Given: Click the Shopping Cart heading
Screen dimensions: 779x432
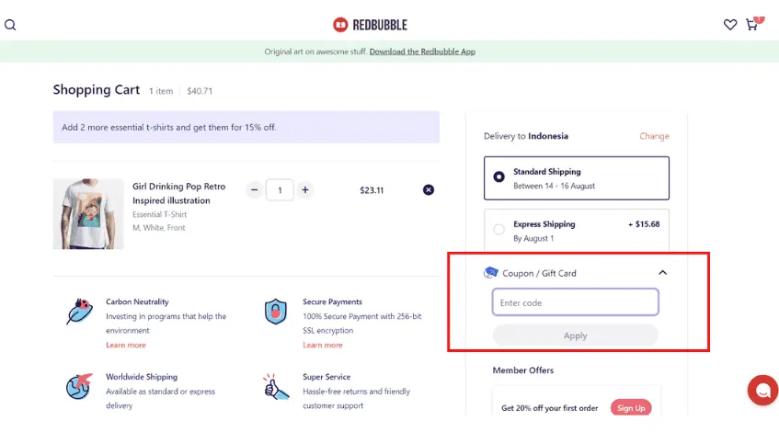Looking at the screenshot, I should pyautogui.click(x=97, y=90).
